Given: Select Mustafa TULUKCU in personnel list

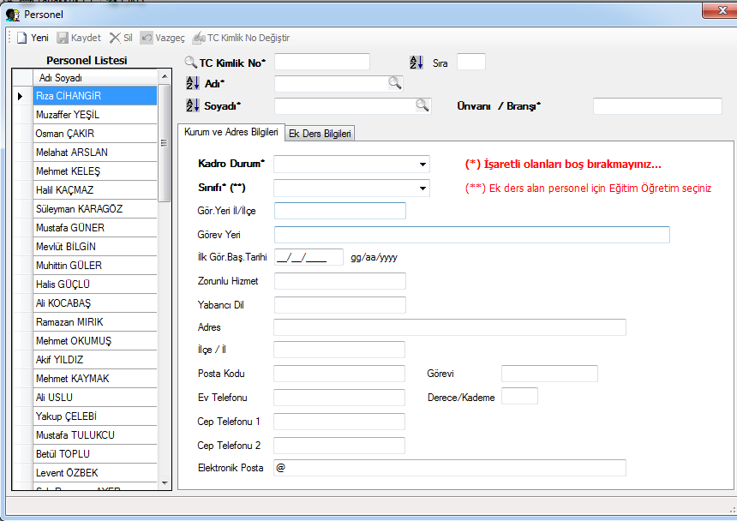Looking at the screenshot, I should [x=95, y=435].
